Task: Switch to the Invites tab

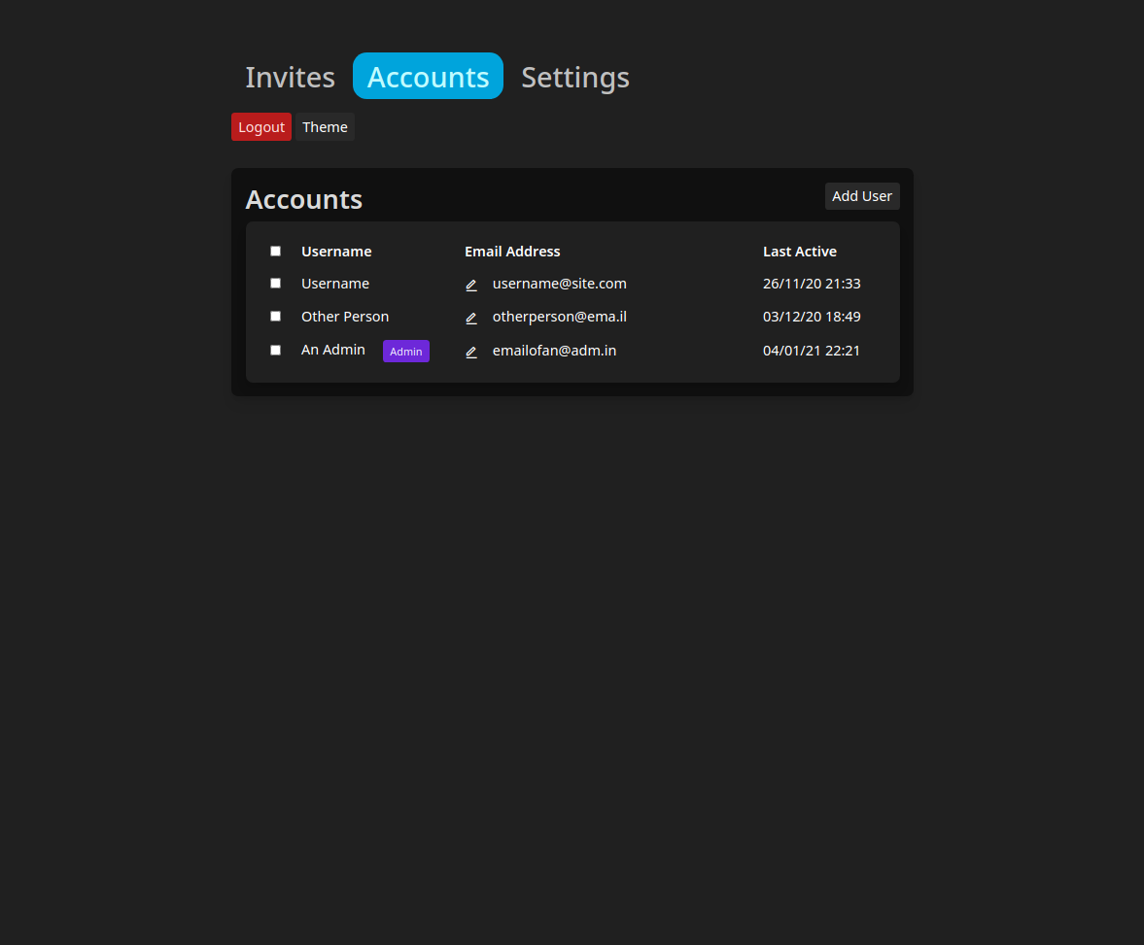Action: [289, 77]
